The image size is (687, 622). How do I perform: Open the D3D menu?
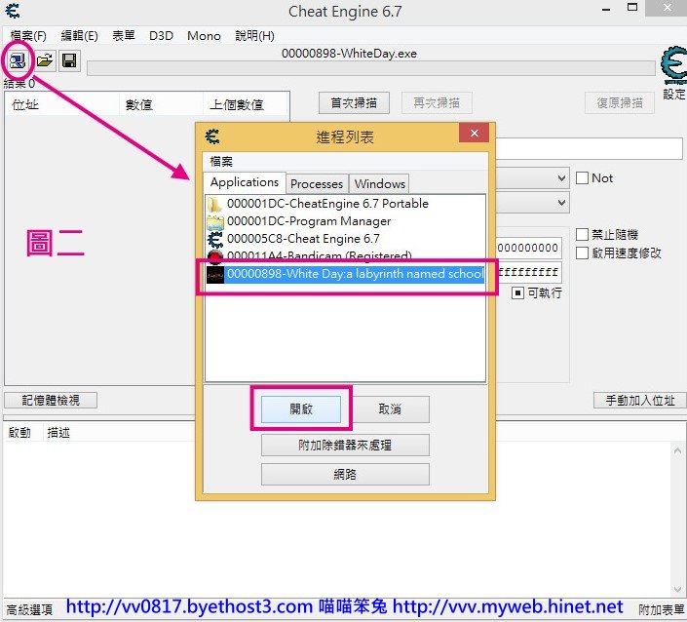(x=161, y=35)
